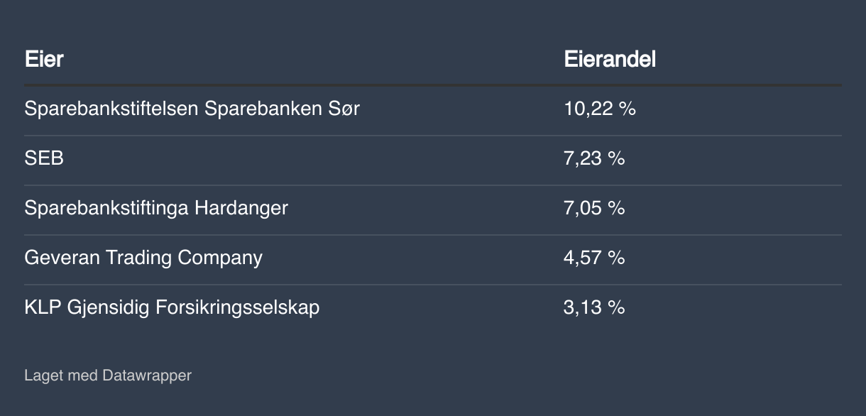Click the thick divider line under the headers
The height and width of the screenshot is (416, 866).
point(433,85)
